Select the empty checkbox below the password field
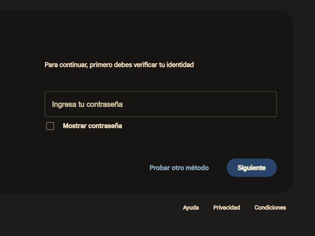Image resolution: width=315 pixels, height=236 pixels. click(x=50, y=126)
